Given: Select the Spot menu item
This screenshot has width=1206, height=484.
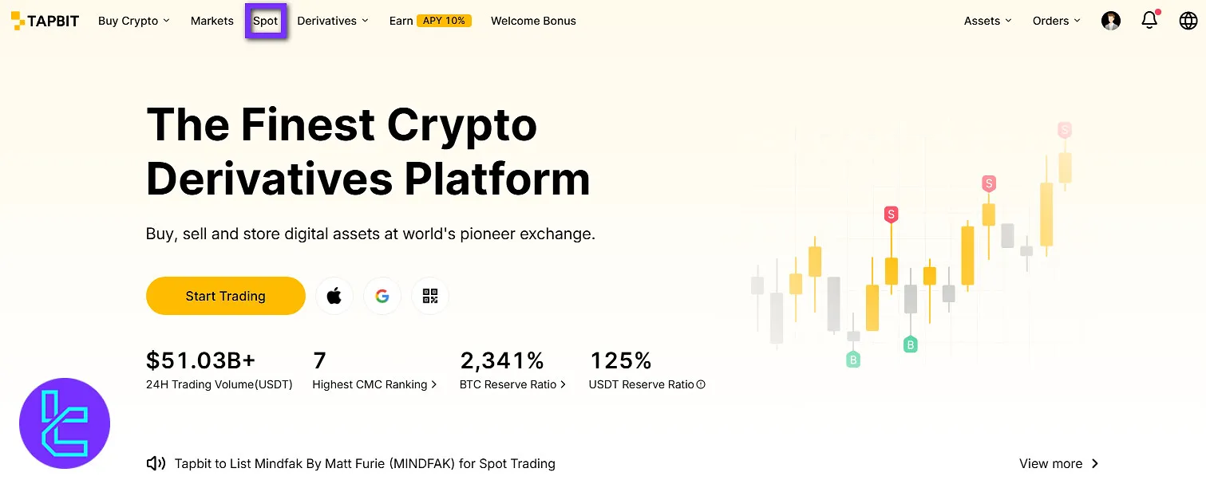Looking at the screenshot, I should tap(266, 21).
